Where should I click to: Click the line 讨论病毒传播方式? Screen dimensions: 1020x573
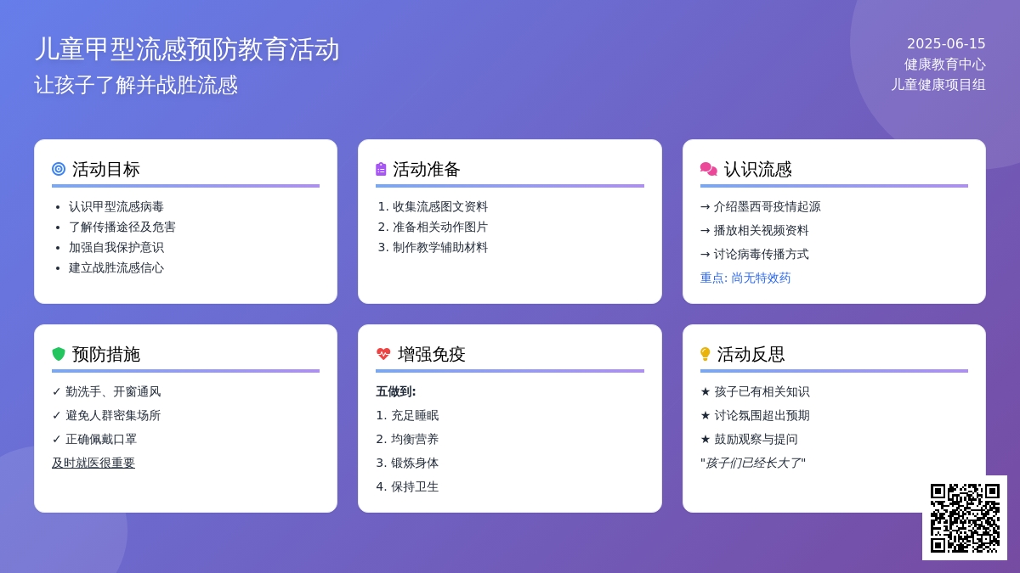[755, 254]
